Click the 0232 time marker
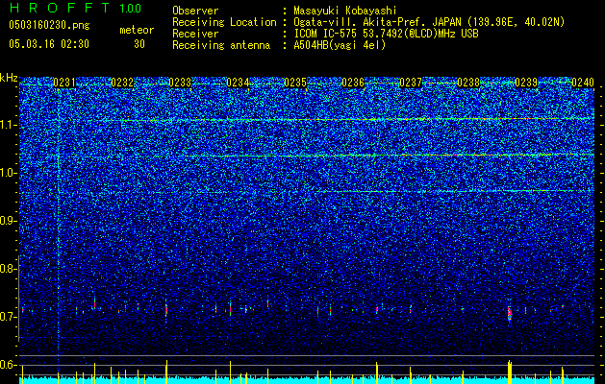Viewport: 605px width, 384px height. click(x=122, y=83)
